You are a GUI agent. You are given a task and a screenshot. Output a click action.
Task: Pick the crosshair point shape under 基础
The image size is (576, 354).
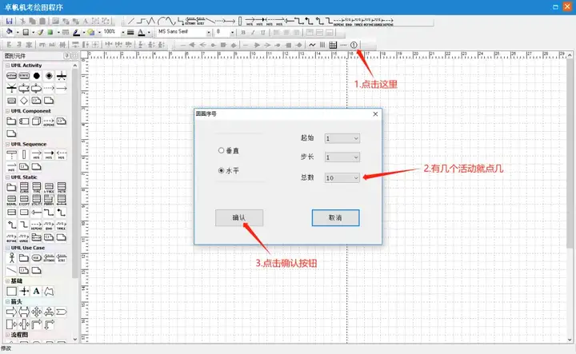click(x=24, y=291)
